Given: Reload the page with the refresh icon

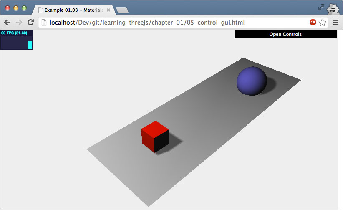Looking at the screenshot, I should pyautogui.click(x=30, y=22).
